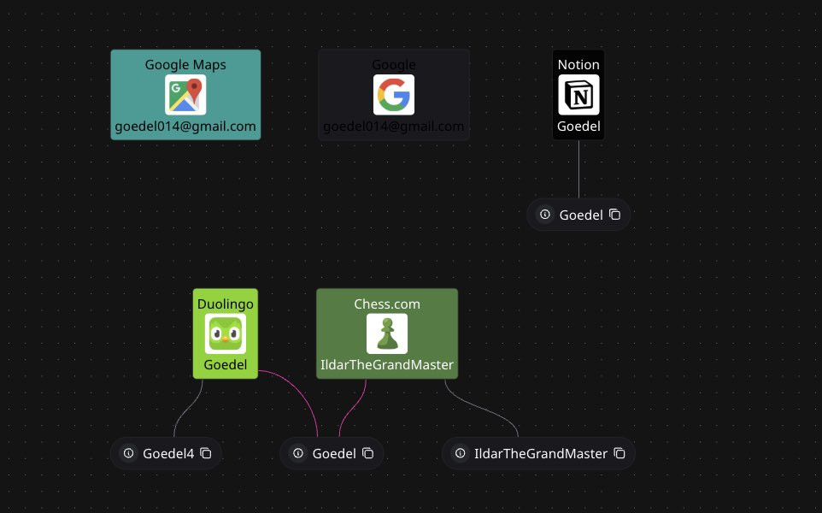Copy IldarTheGrandMaster username from the pill
The height and width of the screenshot is (513, 822).
tap(619, 453)
